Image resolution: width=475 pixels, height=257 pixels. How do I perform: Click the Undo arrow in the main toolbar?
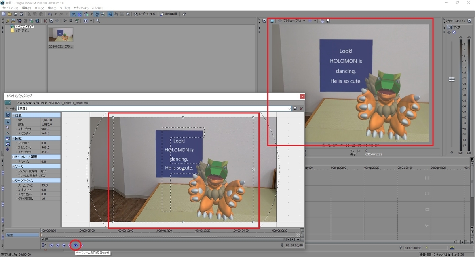[50, 14]
